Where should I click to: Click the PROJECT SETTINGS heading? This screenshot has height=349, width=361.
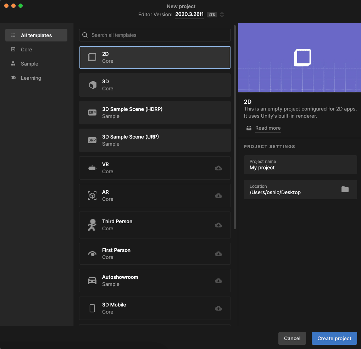[x=270, y=147]
